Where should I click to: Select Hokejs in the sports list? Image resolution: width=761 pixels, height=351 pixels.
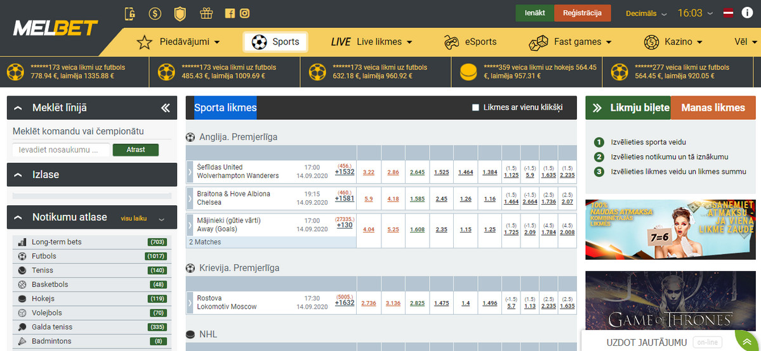coord(43,299)
